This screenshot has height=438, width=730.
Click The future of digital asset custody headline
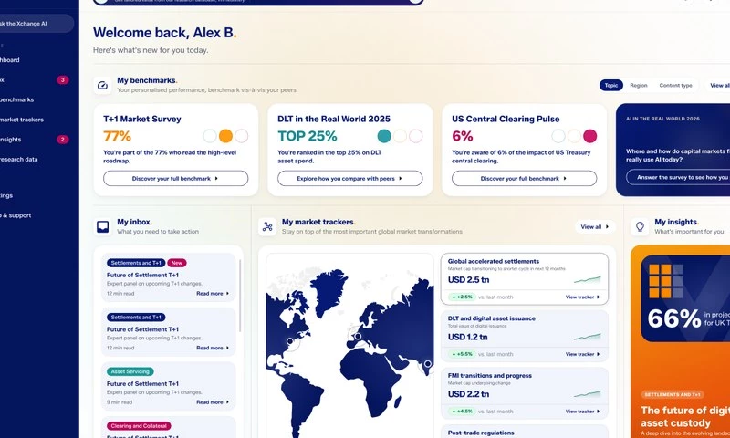pos(684,417)
